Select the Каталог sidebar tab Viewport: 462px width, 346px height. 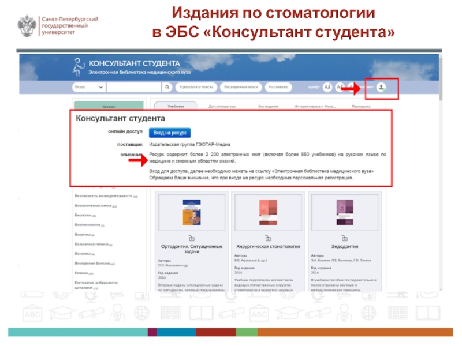(109, 106)
